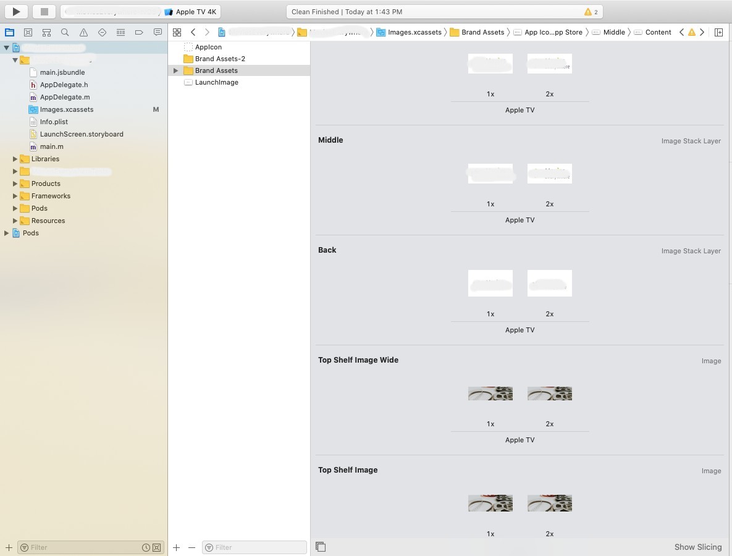
Task: Open related items grid menu
Action: pos(177,32)
